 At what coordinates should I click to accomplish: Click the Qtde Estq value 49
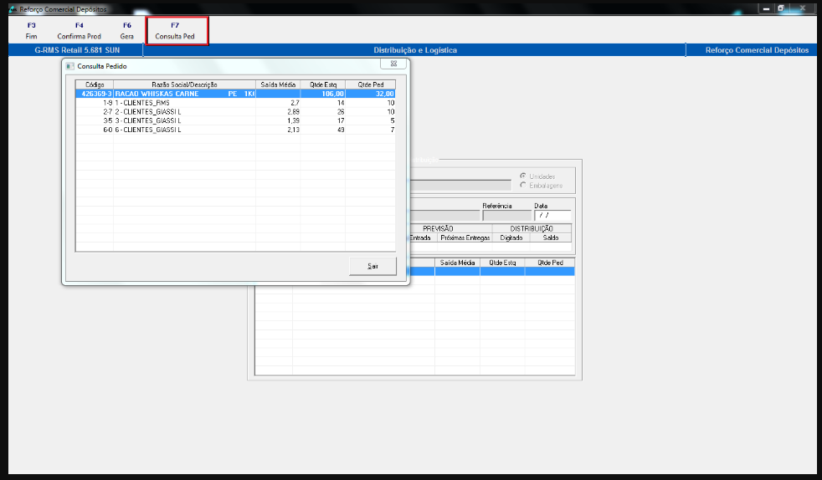pyautogui.click(x=341, y=130)
